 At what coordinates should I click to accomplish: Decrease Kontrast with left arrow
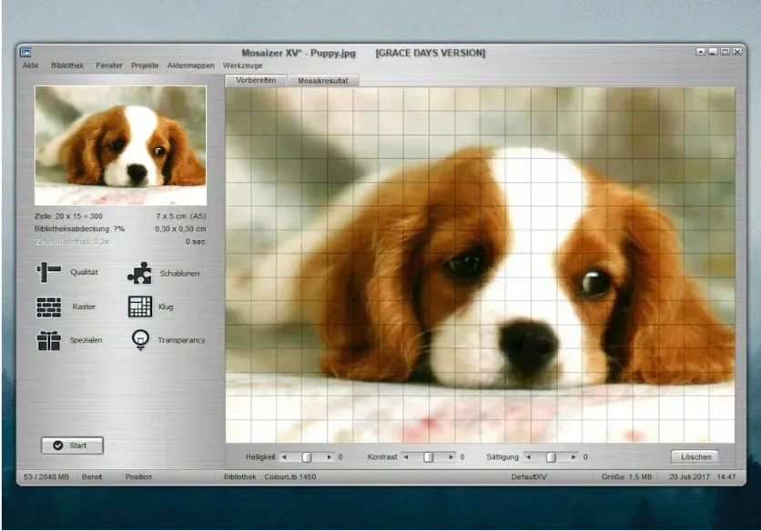click(x=406, y=457)
